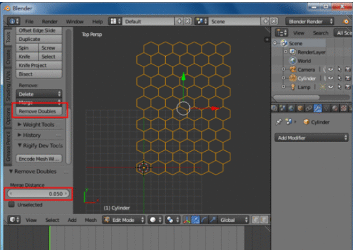Expand the History panel

(29, 135)
